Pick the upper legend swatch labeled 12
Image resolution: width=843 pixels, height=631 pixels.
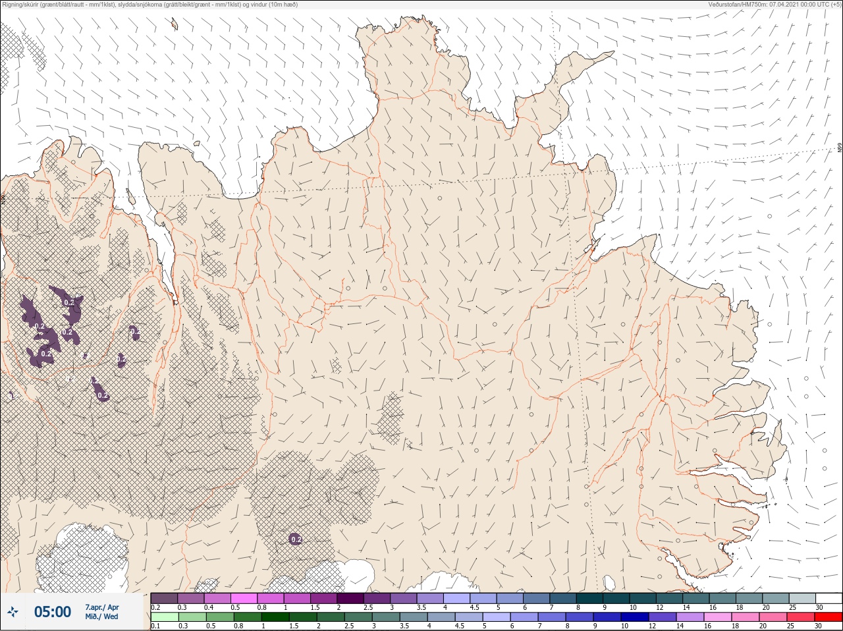click(x=669, y=598)
